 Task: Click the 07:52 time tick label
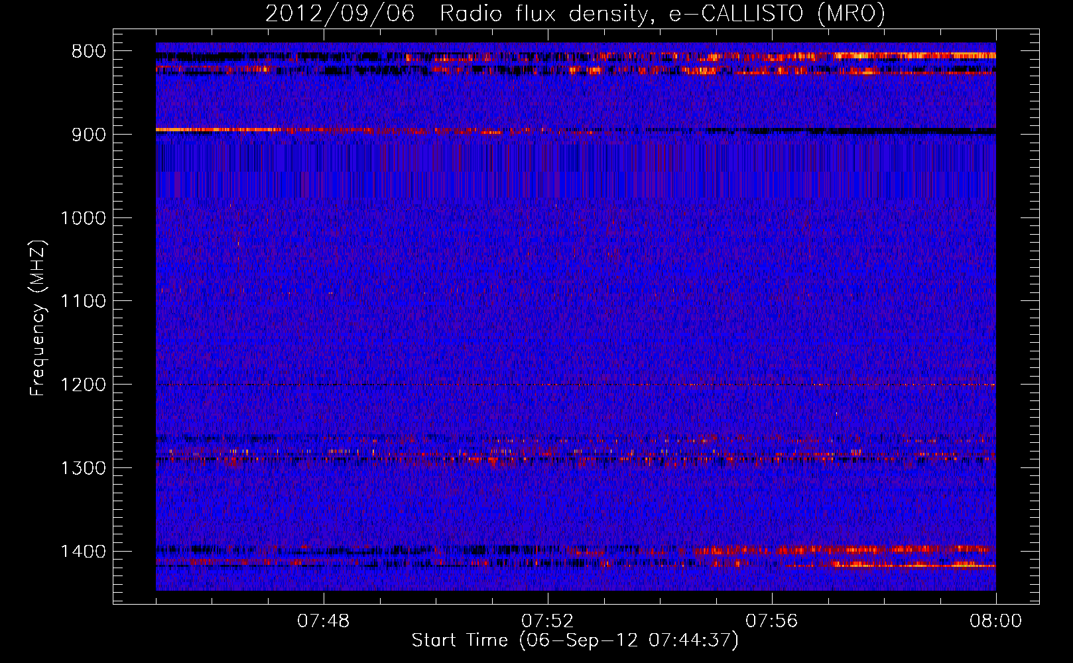(x=548, y=621)
